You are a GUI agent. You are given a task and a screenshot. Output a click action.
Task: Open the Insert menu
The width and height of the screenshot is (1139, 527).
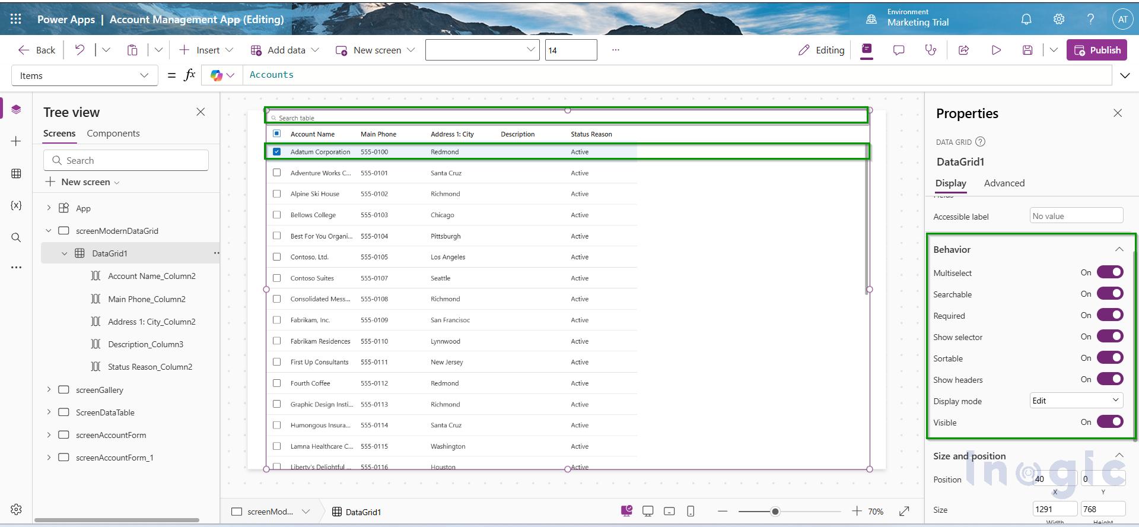[x=206, y=50]
